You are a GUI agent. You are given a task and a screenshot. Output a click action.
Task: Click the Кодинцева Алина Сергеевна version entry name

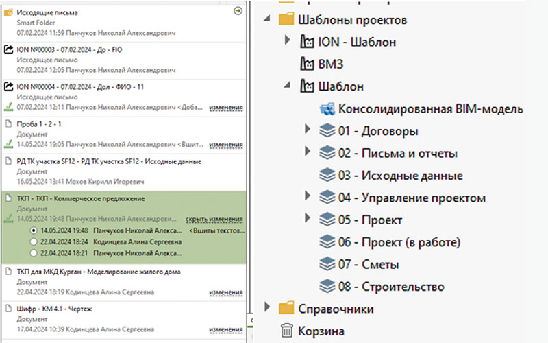pyautogui.click(x=138, y=242)
